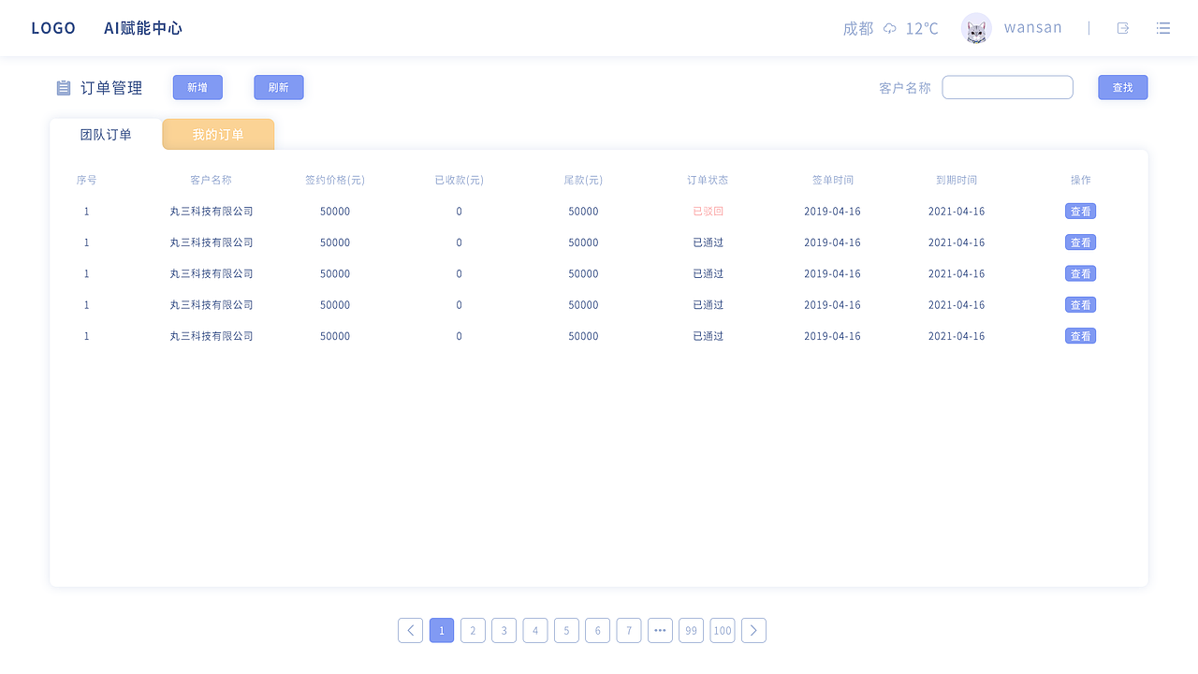
Task: Click the 查找 search button
Action: (1122, 87)
